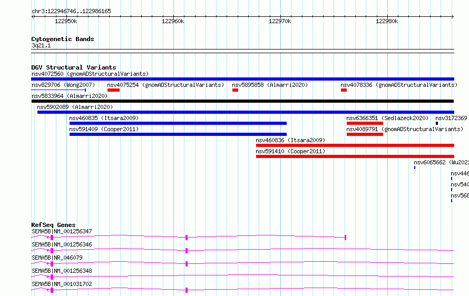Open the nsv5895858 (Almarri2020) label
Image resolution: width=469 pixels, height=296 pixels.
point(270,85)
